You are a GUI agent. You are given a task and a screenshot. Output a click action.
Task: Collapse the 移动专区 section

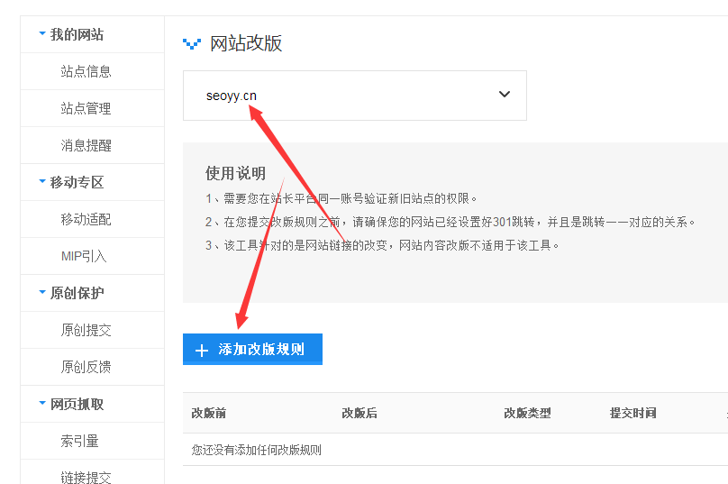coord(77,182)
